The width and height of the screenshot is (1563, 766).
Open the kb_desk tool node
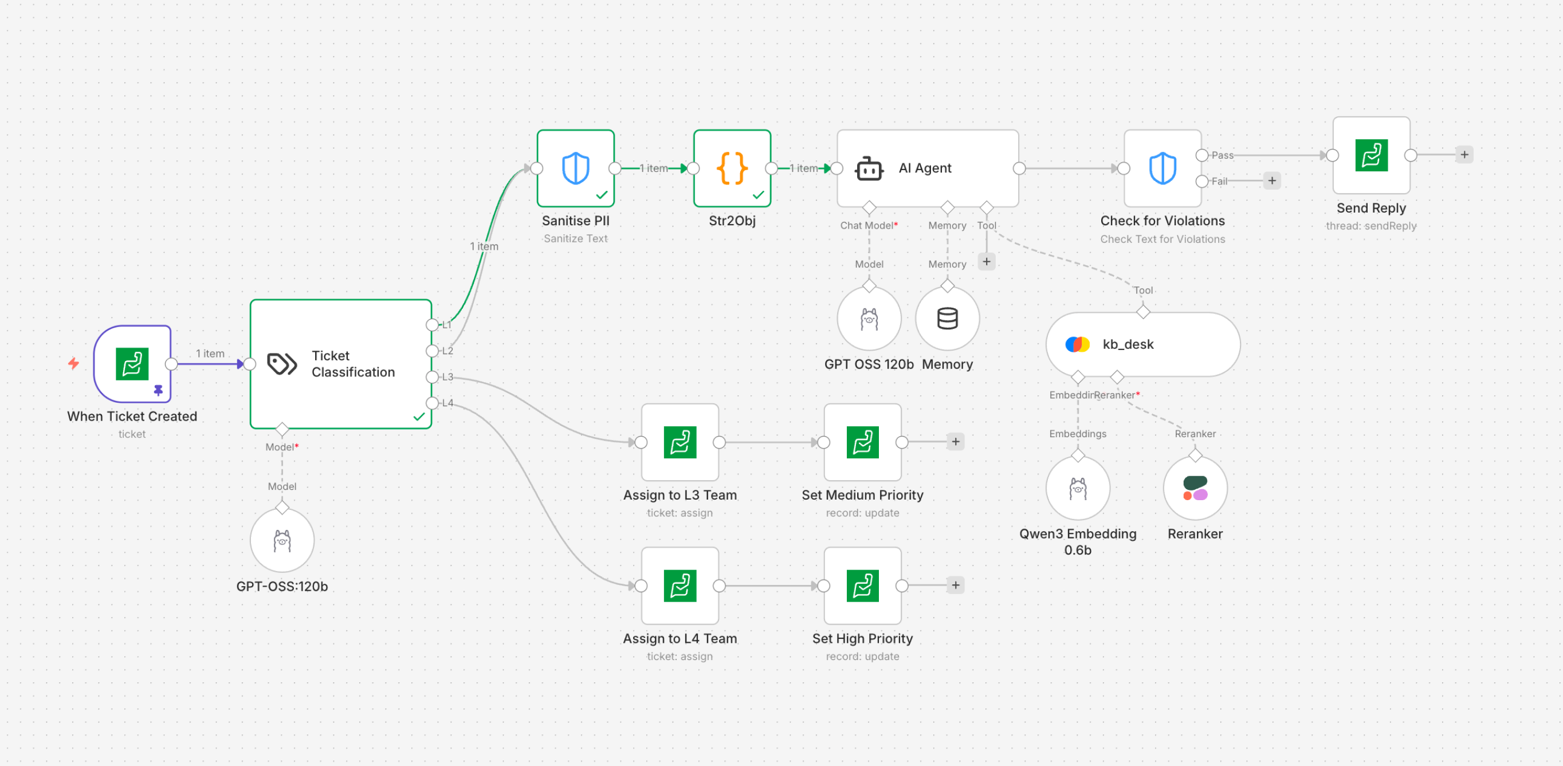(1143, 344)
